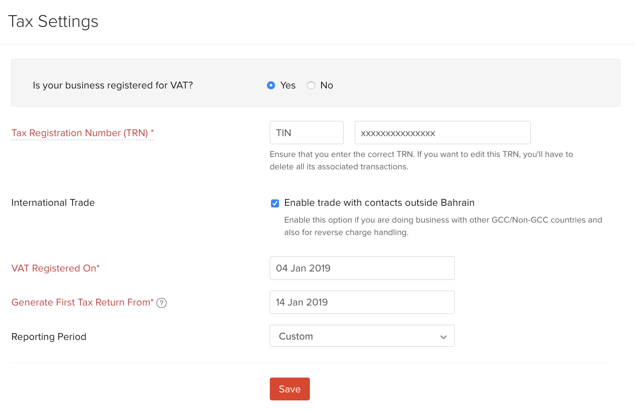Click the International Trade label
The width and height of the screenshot is (635, 410).
coord(53,203)
